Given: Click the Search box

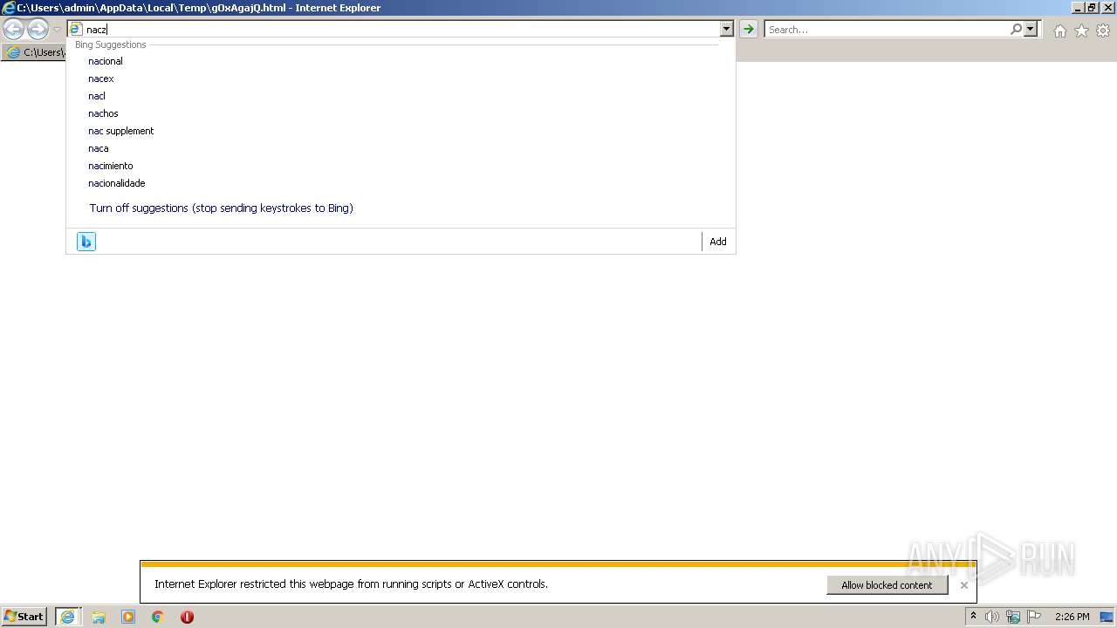Looking at the screenshot, I should tap(887, 30).
